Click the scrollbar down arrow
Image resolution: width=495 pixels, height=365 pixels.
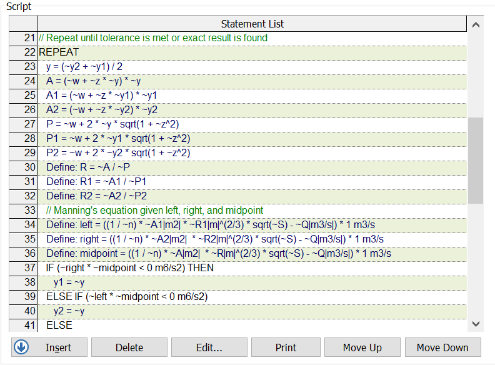tap(476, 324)
